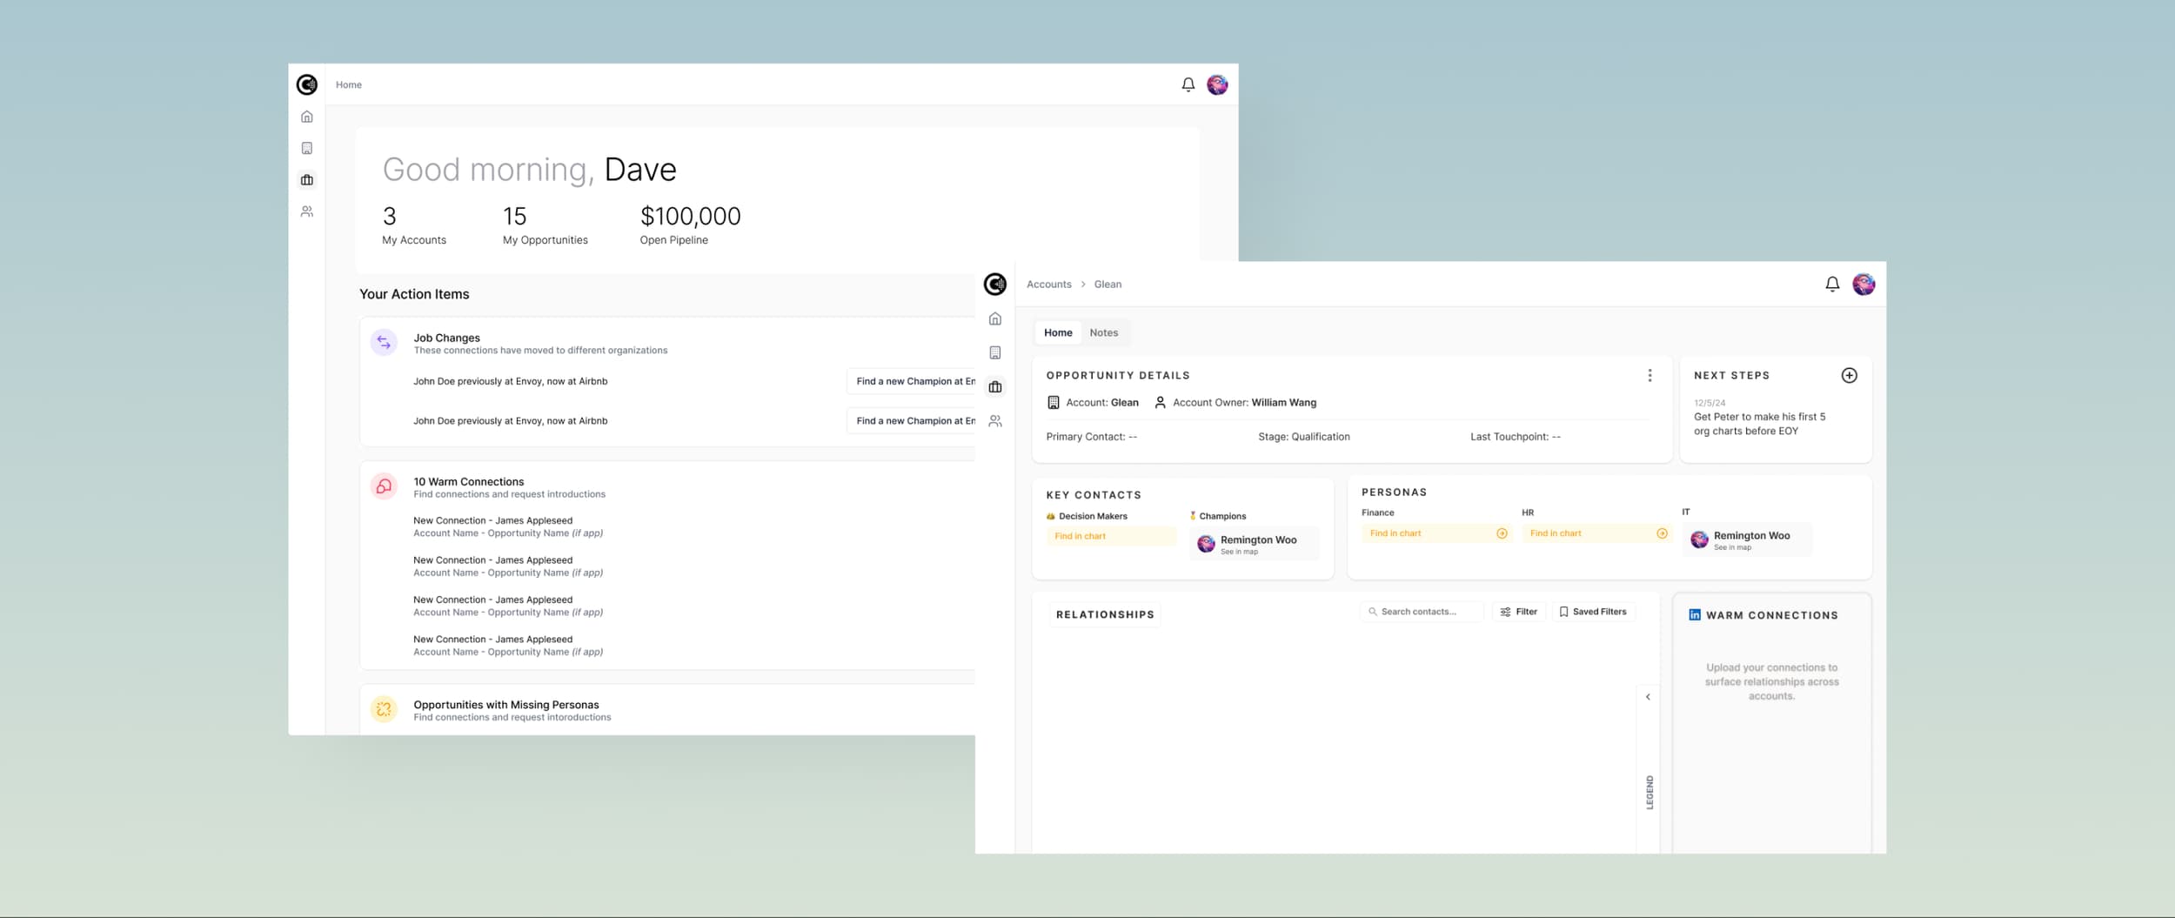Image resolution: width=2175 pixels, height=918 pixels.
Task: Click the next step dated 12/5/24
Action: (x=1759, y=418)
